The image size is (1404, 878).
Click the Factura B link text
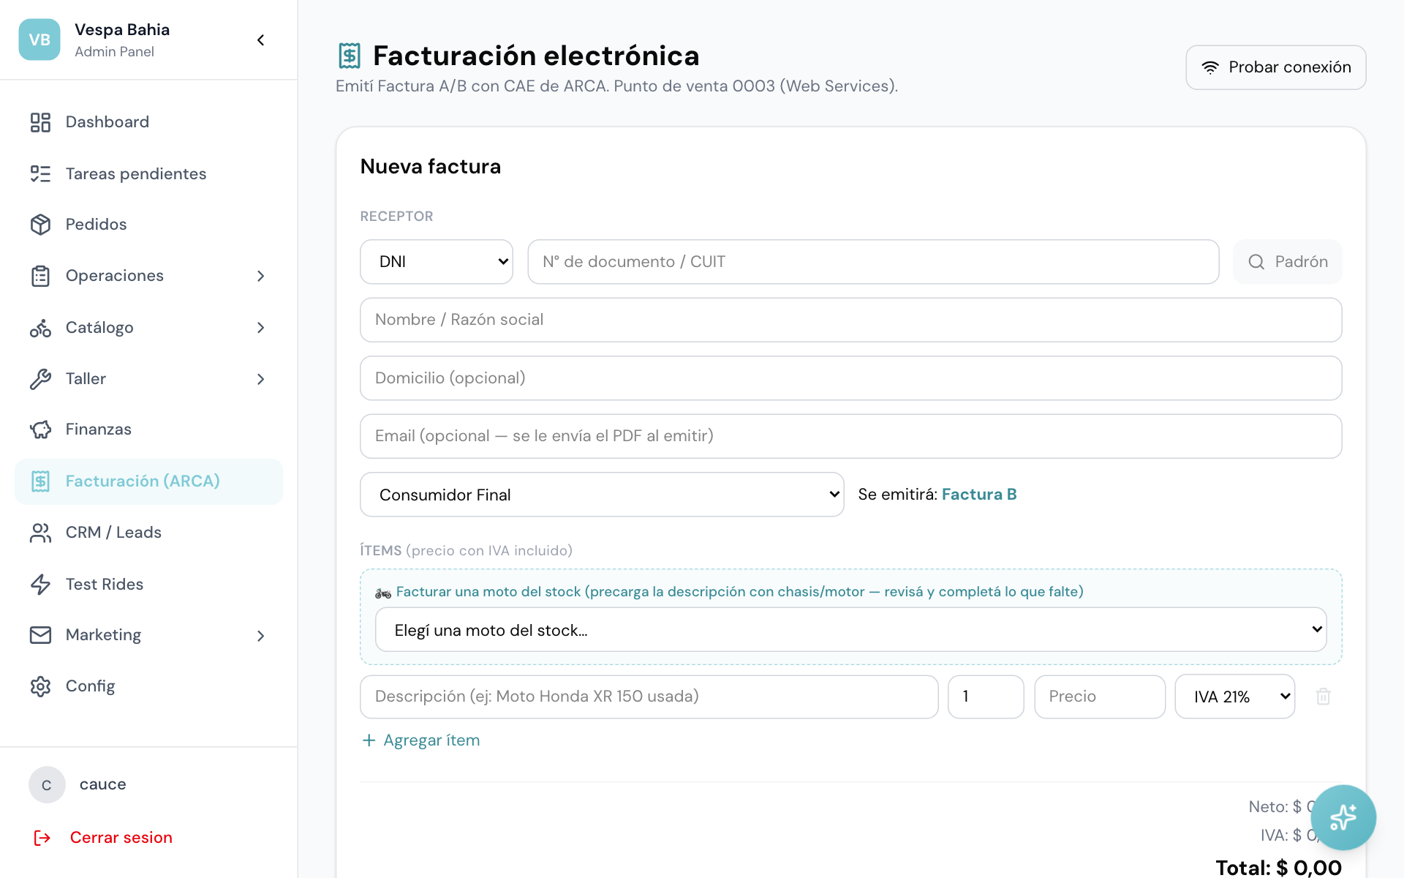coord(979,495)
